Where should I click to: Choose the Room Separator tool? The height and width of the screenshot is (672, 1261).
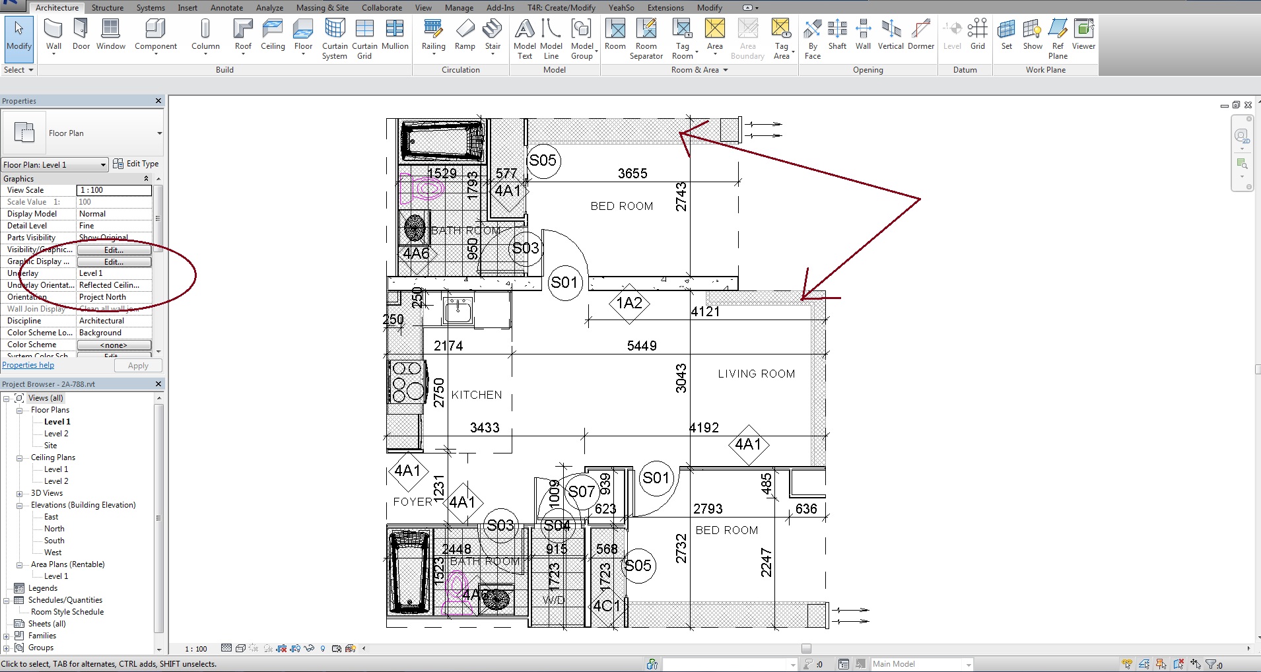[x=646, y=40]
